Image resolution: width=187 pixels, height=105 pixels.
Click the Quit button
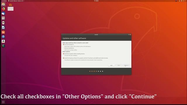point(111,65)
